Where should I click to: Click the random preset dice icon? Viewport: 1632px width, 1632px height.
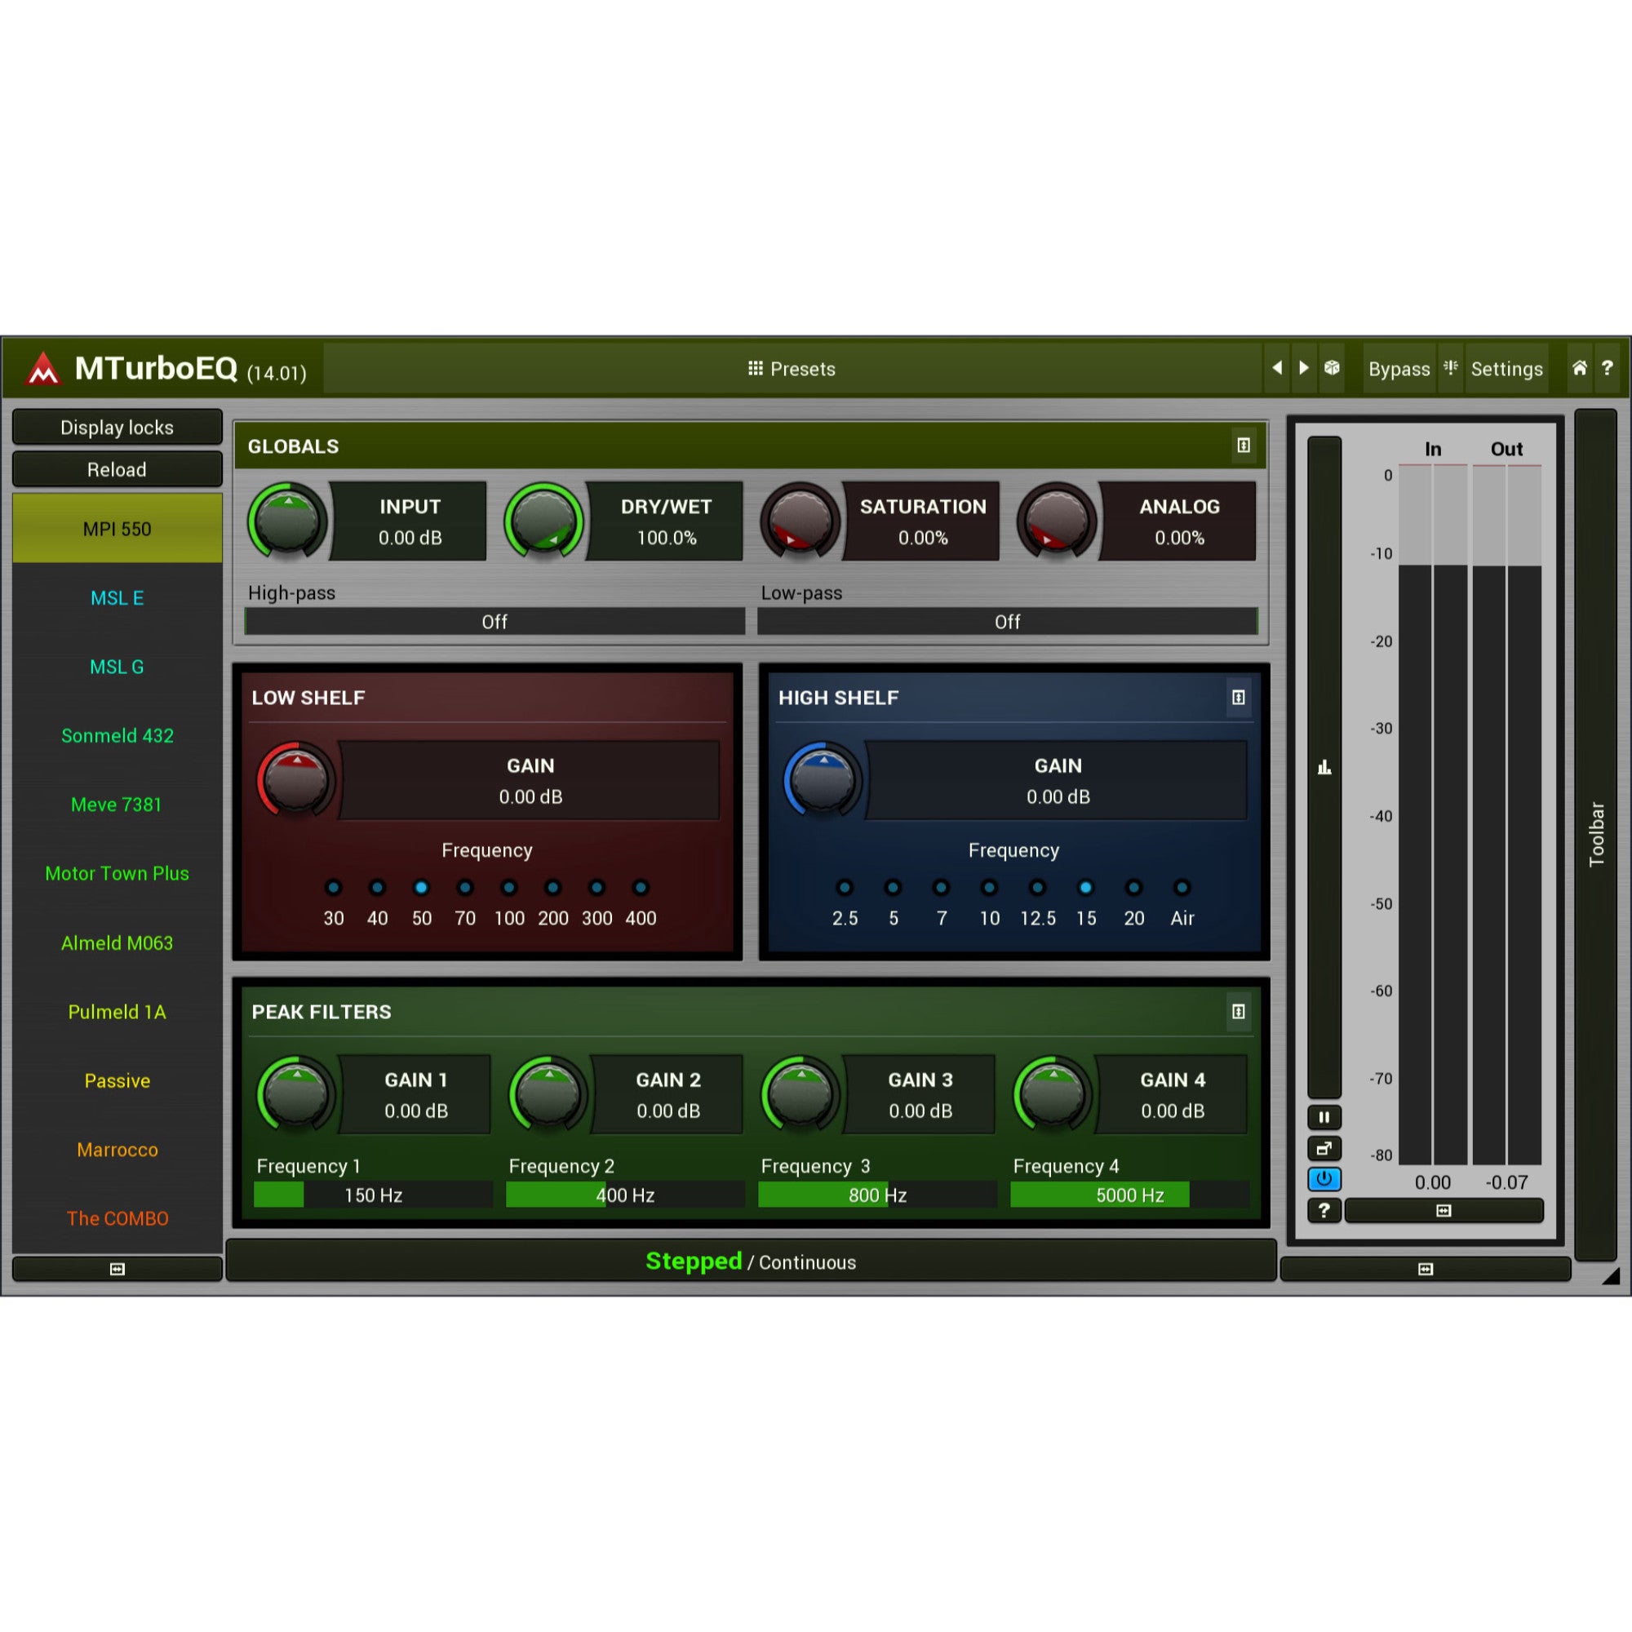click(x=1333, y=367)
